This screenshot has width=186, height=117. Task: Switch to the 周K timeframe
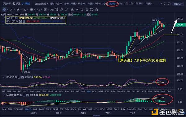[x=141, y=4]
